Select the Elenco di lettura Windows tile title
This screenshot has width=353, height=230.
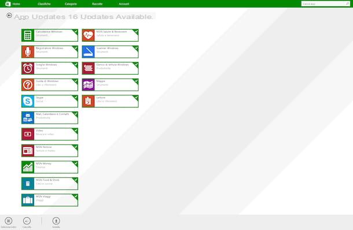click(x=113, y=65)
